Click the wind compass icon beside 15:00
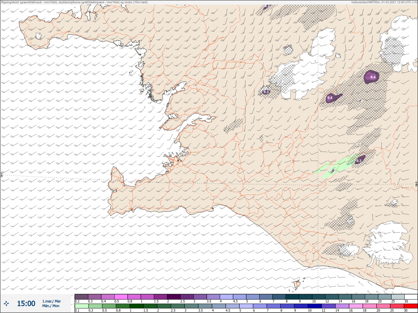 point(6,304)
